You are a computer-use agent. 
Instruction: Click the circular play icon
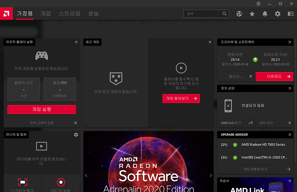pos(181,68)
